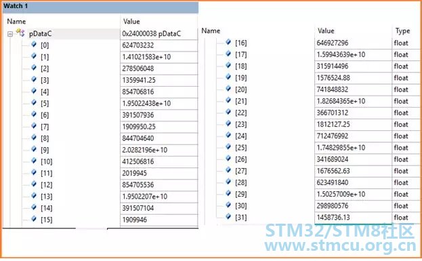The width and height of the screenshot is (422, 261).
Task: Select value 1676562.63
Action: 333,171
